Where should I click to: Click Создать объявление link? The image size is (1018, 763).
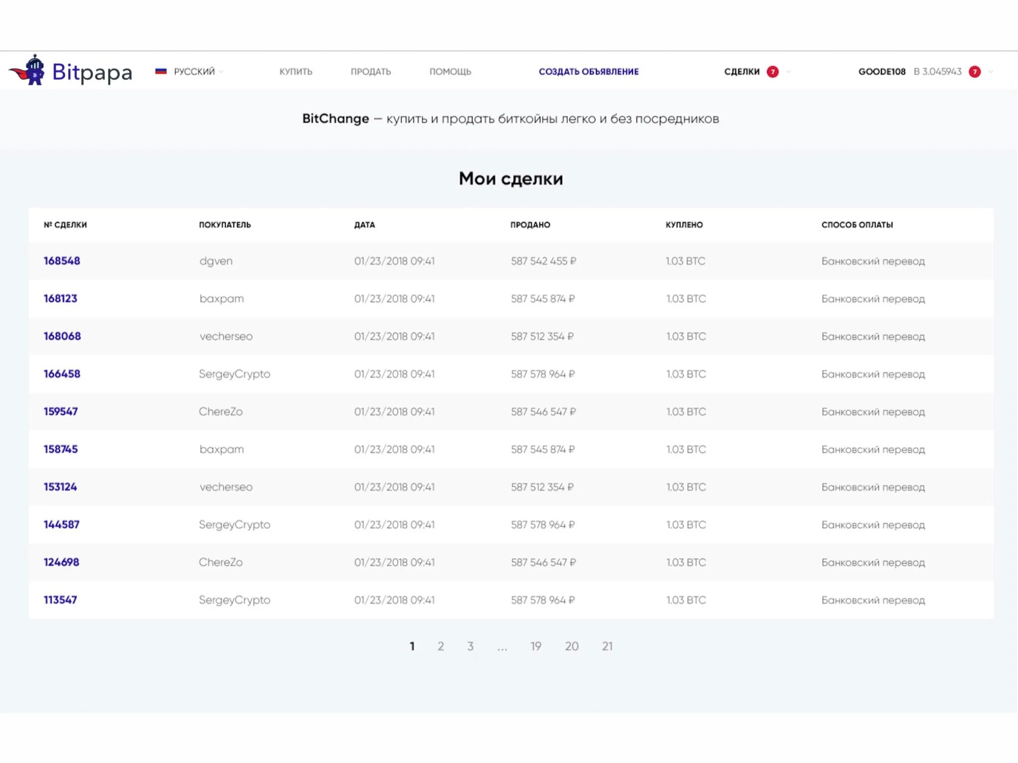click(x=589, y=72)
